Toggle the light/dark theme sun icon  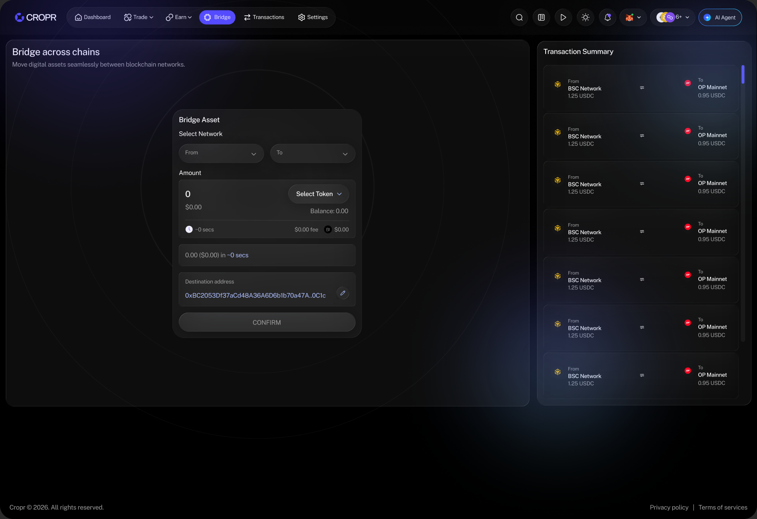click(585, 17)
